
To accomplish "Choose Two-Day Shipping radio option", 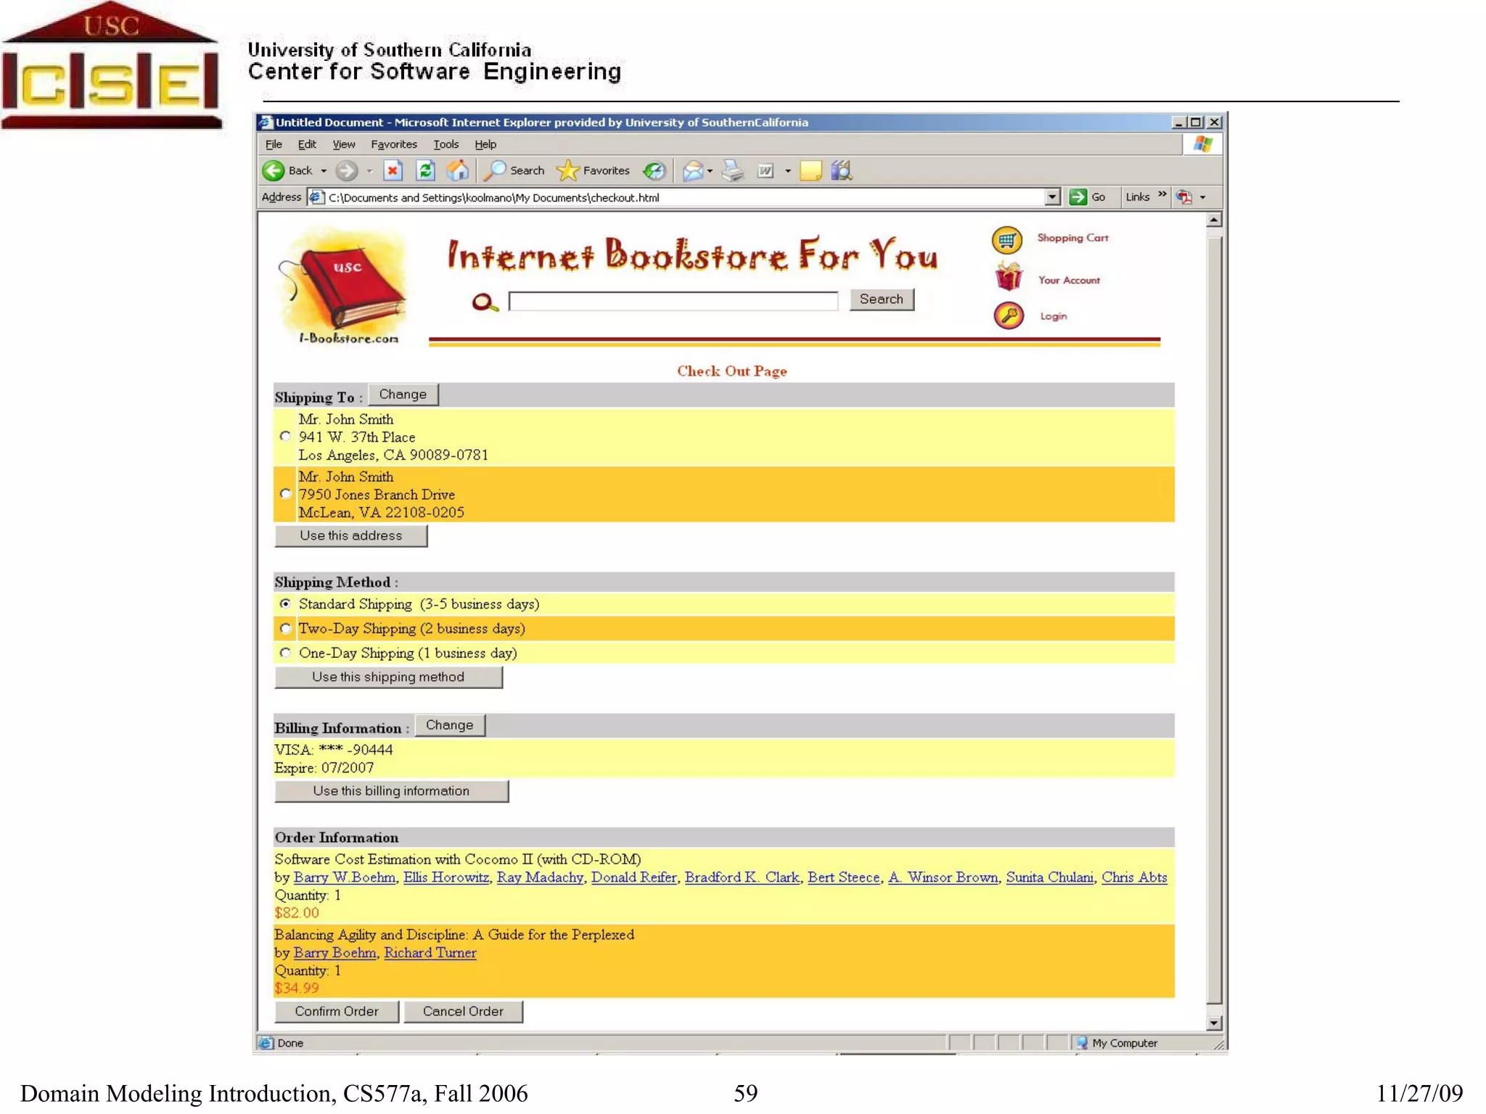I will 285,629.
